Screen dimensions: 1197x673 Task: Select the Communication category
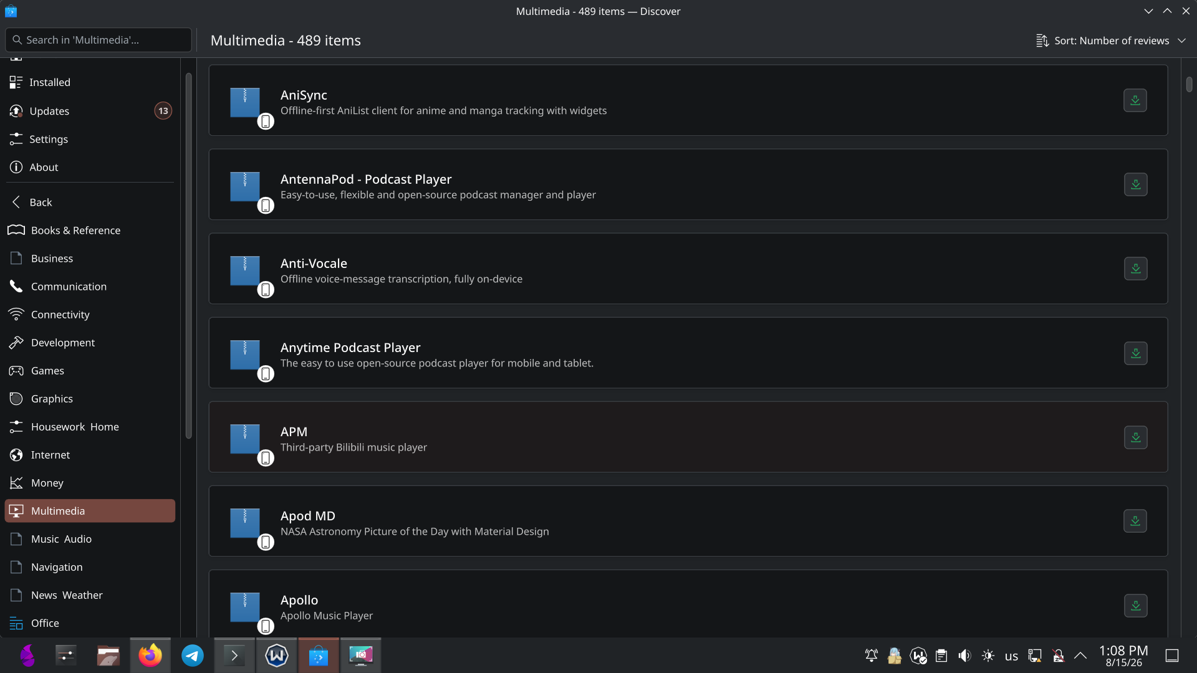point(90,286)
